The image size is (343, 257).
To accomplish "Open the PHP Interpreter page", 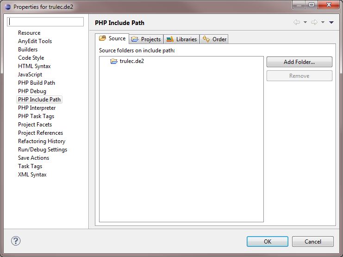I will 37,108.
